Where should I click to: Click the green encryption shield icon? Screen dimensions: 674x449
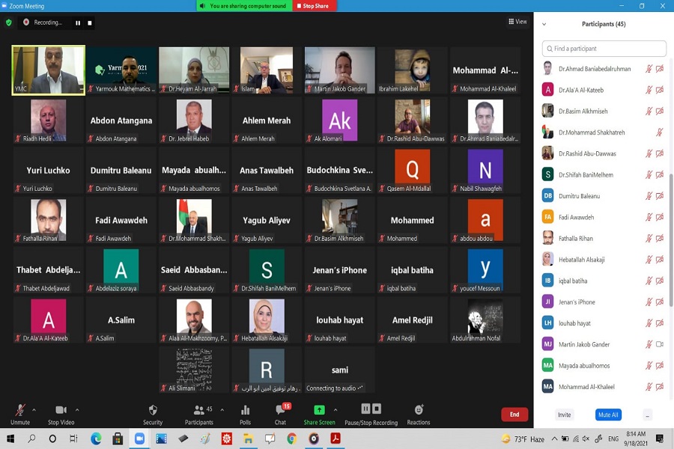click(9, 22)
